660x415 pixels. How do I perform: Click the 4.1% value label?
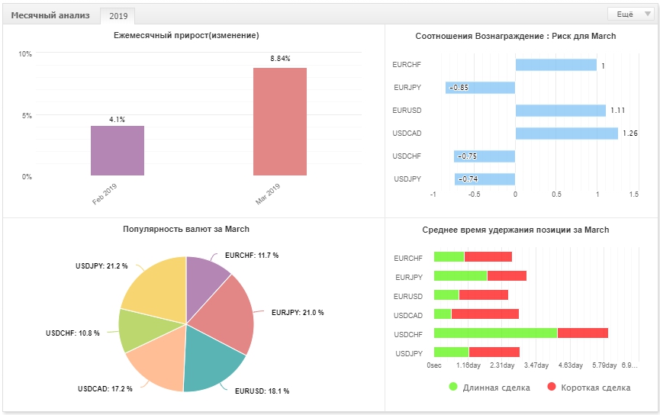117,120
